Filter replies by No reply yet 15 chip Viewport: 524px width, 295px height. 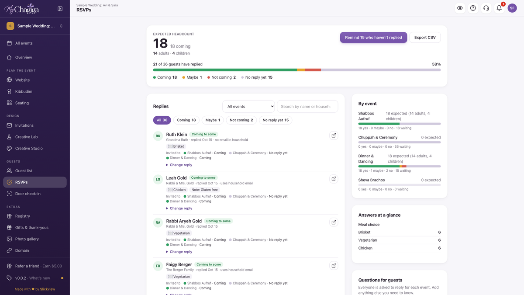coord(276,120)
